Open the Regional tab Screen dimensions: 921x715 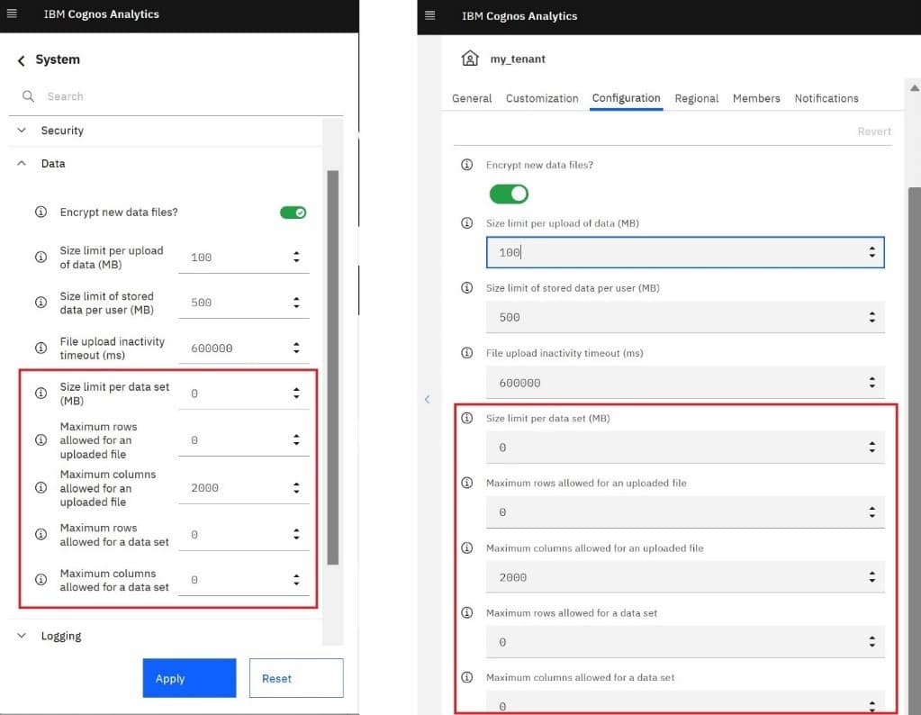pos(696,98)
